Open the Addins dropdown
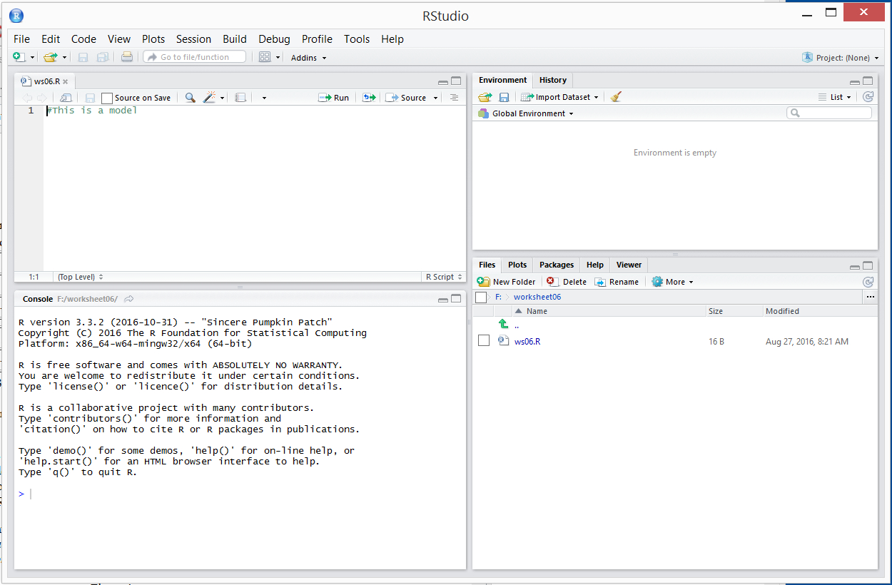Screen dimensions: 892x585 pos(308,58)
